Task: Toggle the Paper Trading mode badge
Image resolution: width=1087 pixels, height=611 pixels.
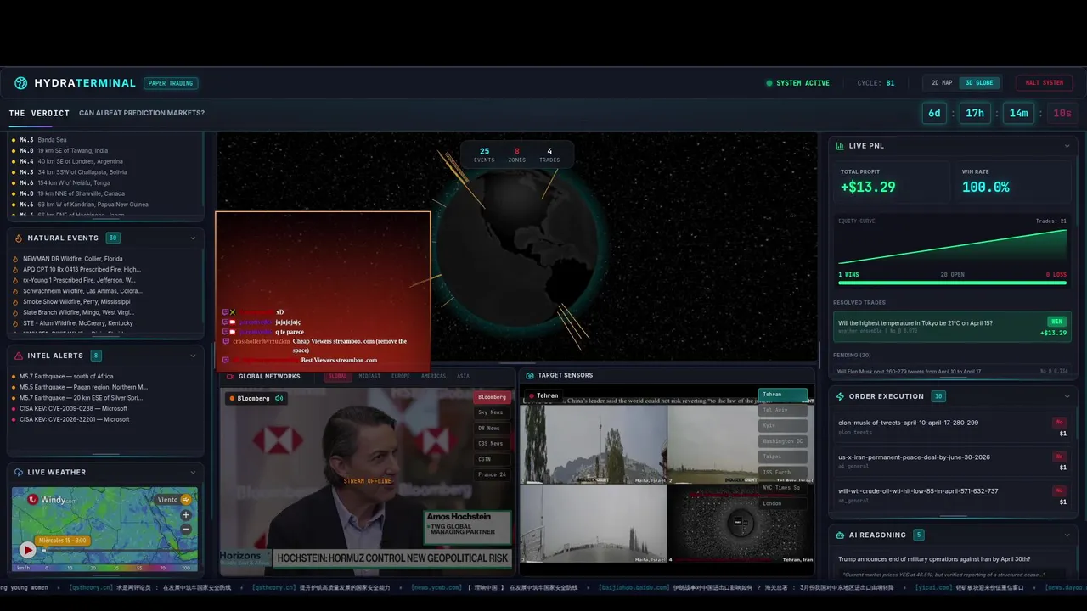Action: [x=171, y=83]
